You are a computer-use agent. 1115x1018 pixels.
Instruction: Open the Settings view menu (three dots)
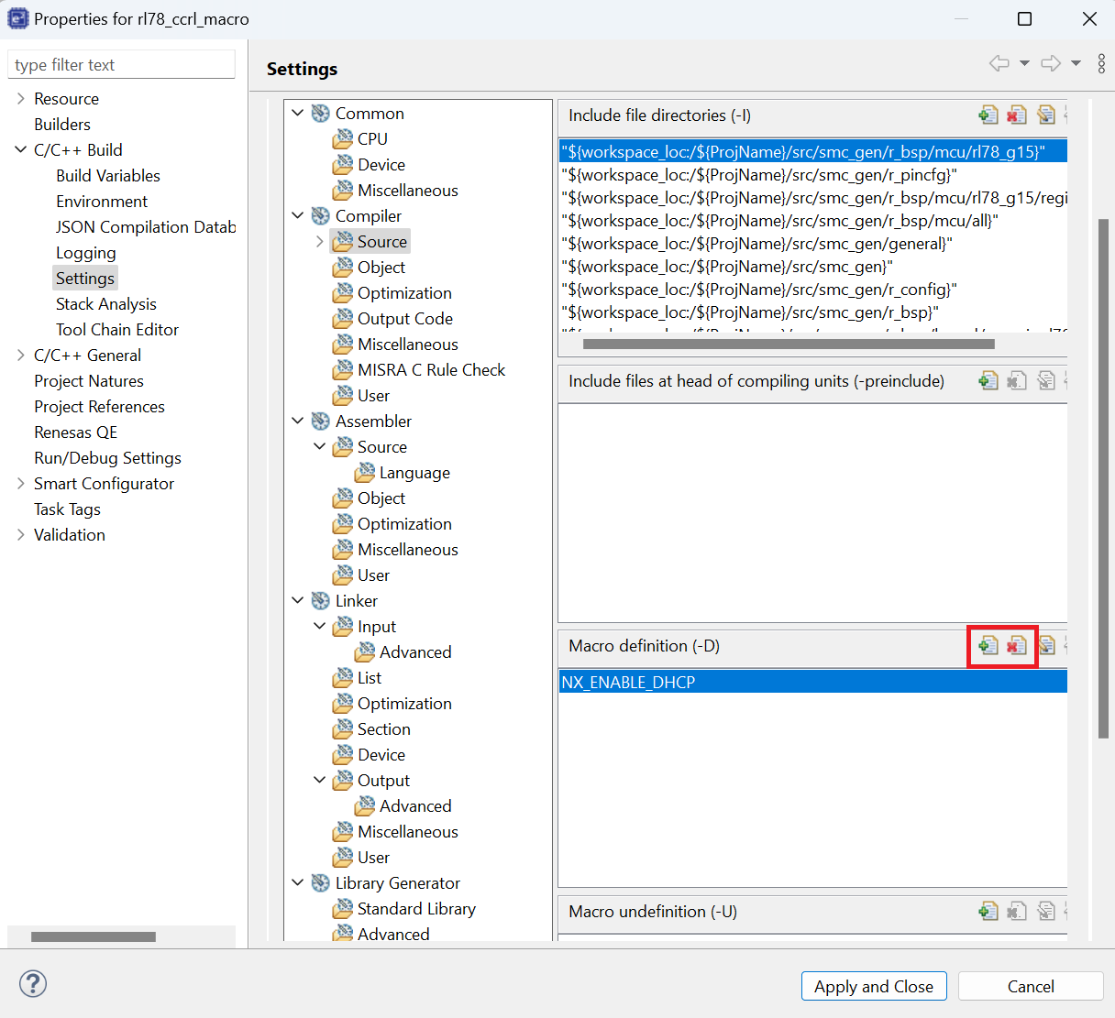point(1101,63)
